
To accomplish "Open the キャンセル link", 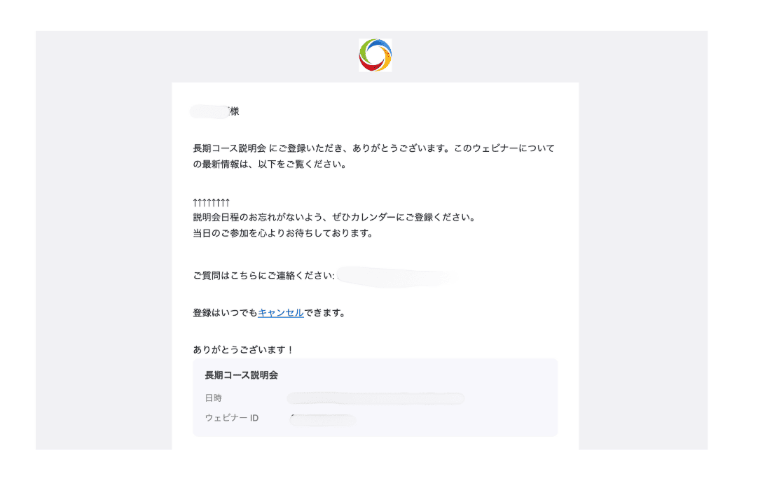I will point(280,313).
